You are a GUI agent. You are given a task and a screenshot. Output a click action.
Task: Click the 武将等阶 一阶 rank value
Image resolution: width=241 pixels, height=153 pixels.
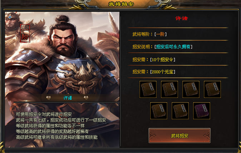click(x=160, y=34)
